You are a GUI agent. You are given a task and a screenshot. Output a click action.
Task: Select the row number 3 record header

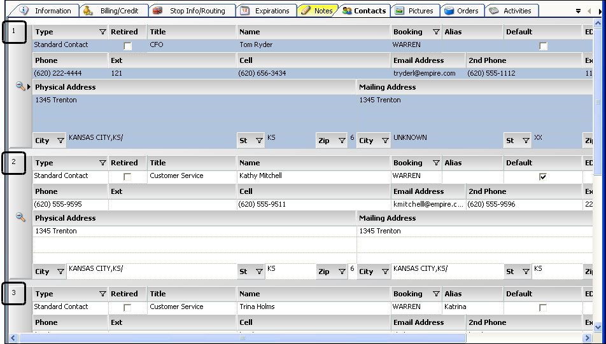point(14,293)
